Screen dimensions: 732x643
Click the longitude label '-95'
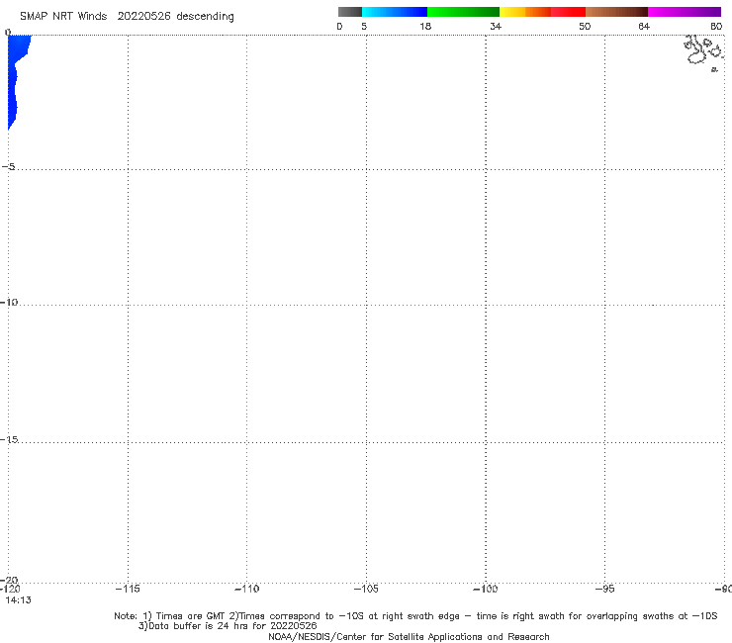[605, 589]
